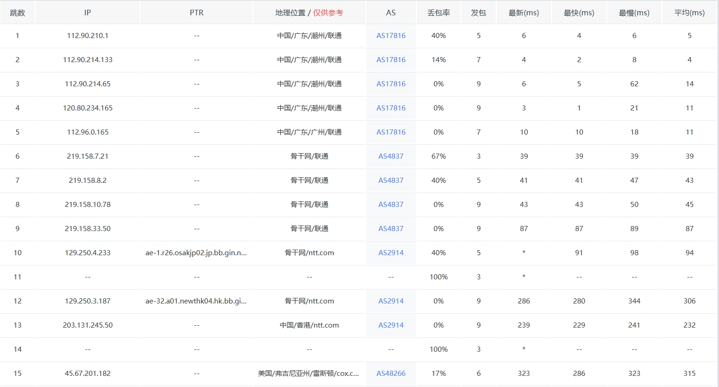The height and width of the screenshot is (387, 719).
Task: Open AS2914 link in row 203.131.245.50
Action: tap(391, 325)
